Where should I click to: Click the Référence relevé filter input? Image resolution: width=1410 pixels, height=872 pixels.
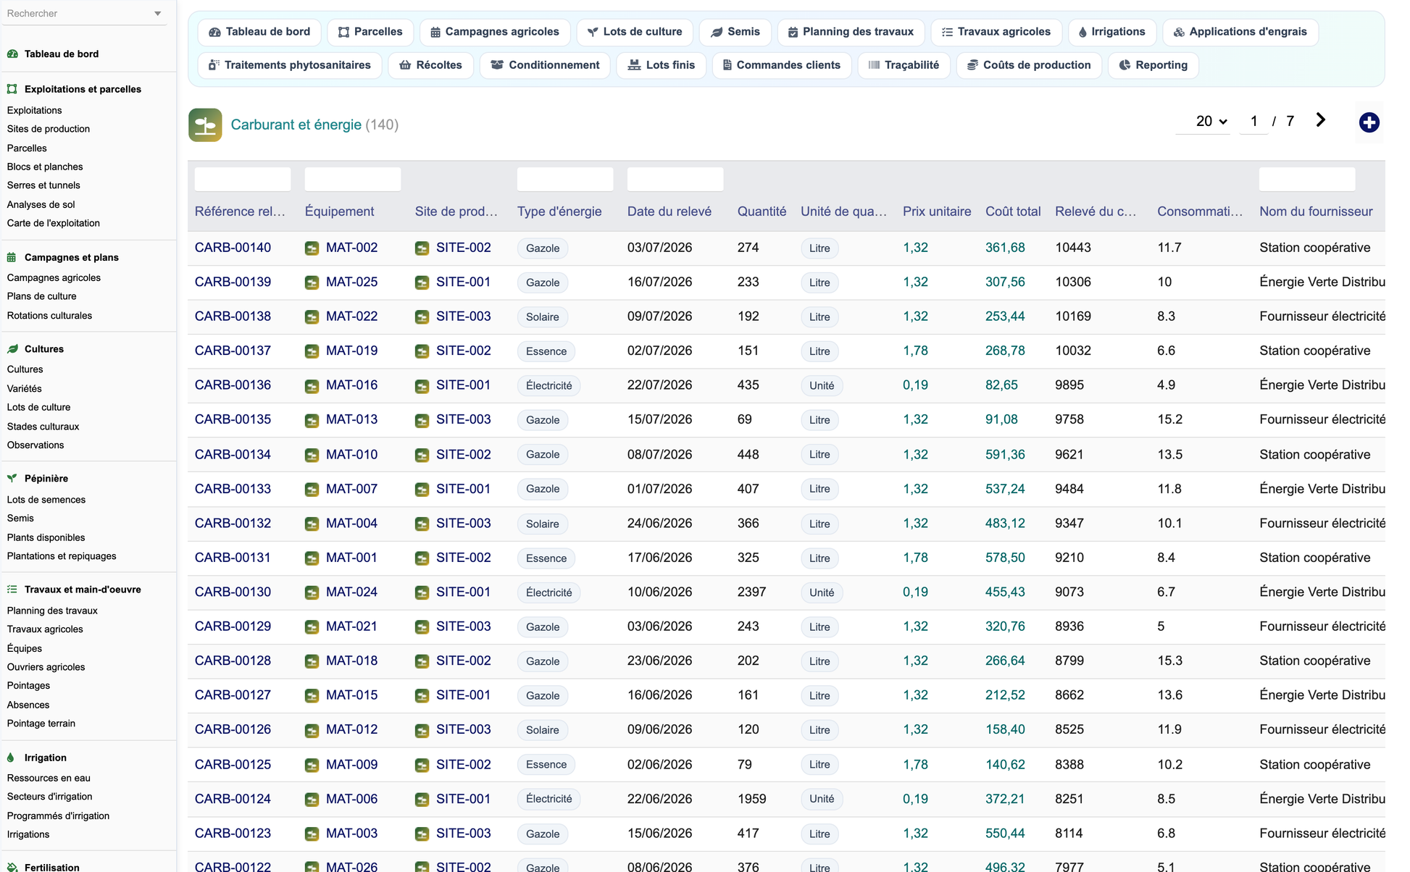(243, 179)
